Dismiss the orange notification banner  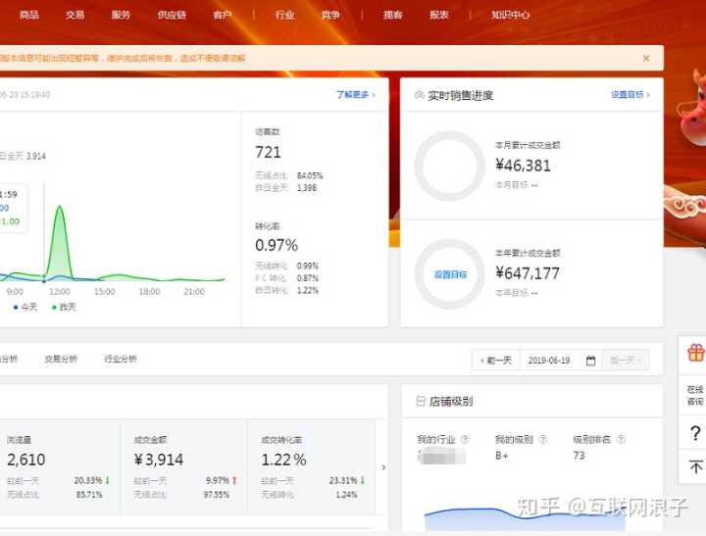coord(646,58)
